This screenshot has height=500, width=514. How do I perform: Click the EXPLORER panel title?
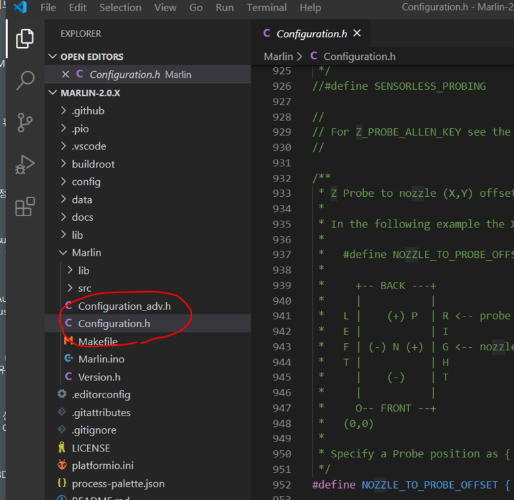tap(80, 33)
